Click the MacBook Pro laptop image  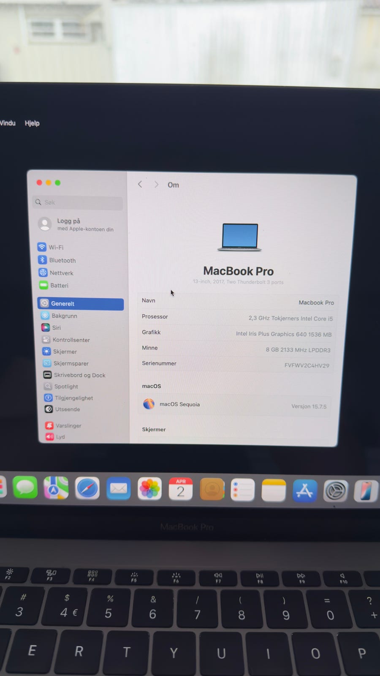pos(239,237)
